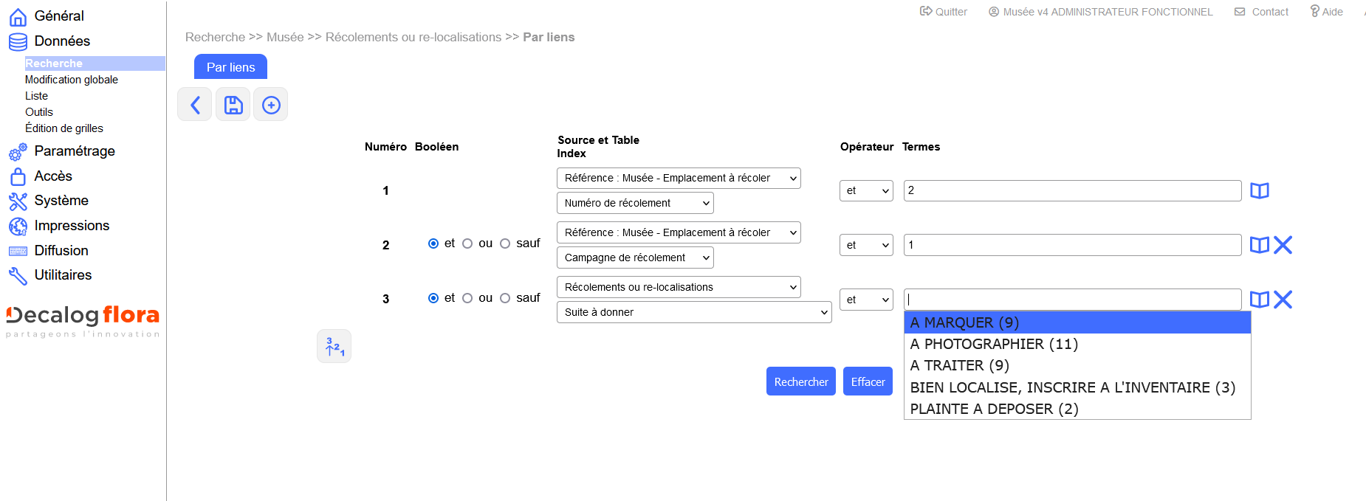The width and height of the screenshot is (1366, 501).
Task: Select 'sauf' boolean for row 3
Action: (x=505, y=298)
